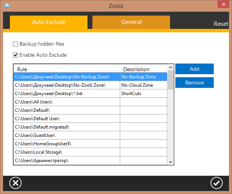Click the rules list scrollbar thumb
Viewport: 232px width, 194px height.
pyautogui.click(x=170, y=80)
